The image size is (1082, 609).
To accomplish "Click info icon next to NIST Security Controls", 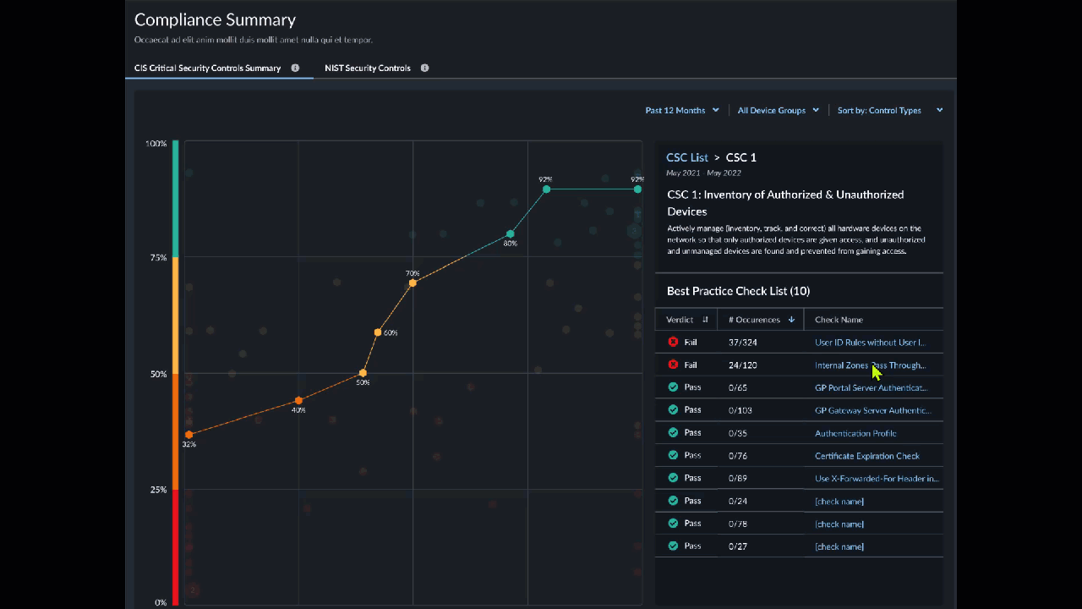I will pyautogui.click(x=424, y=69).
